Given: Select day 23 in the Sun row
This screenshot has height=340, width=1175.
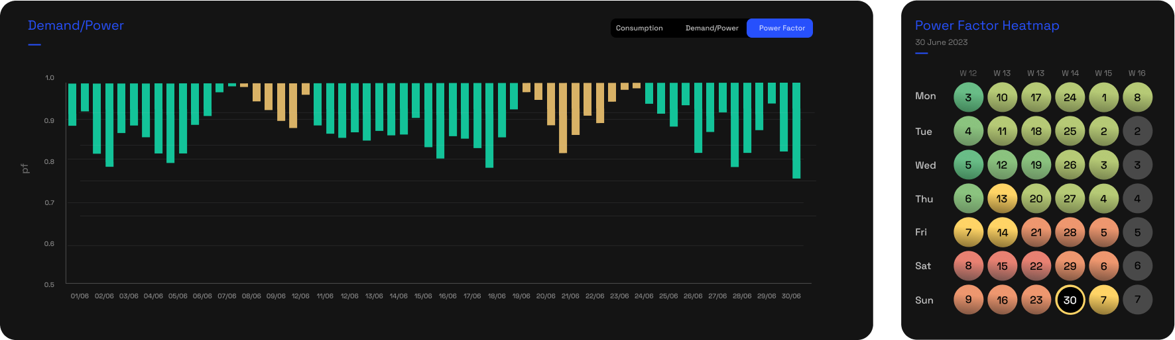Looking at the screenshot, I should (x=1036, y=300).
